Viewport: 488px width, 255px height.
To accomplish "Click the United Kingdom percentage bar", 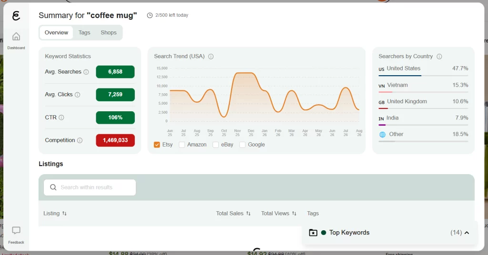I will pyautogui.click(x=423, y=108).
